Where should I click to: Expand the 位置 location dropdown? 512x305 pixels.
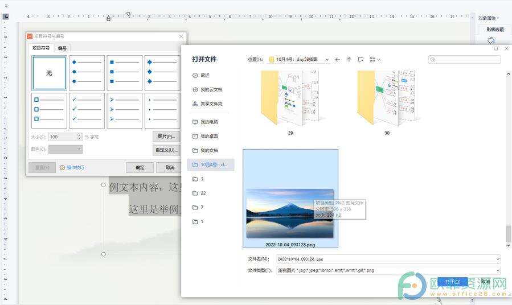(x=327, y=60)
